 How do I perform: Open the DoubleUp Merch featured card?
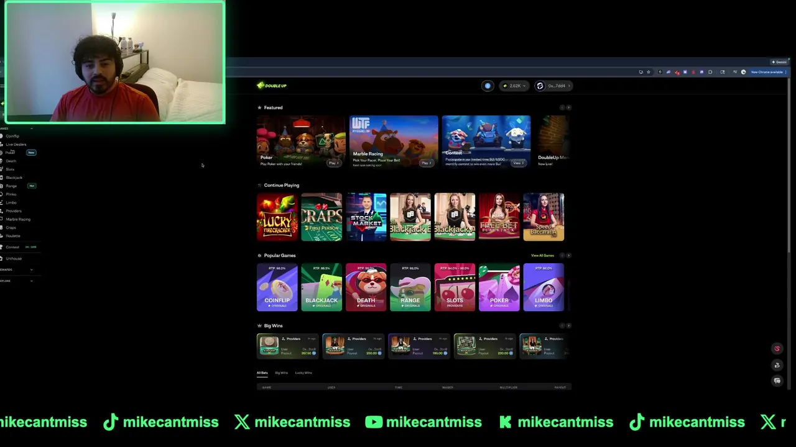[x=552, y=142]
